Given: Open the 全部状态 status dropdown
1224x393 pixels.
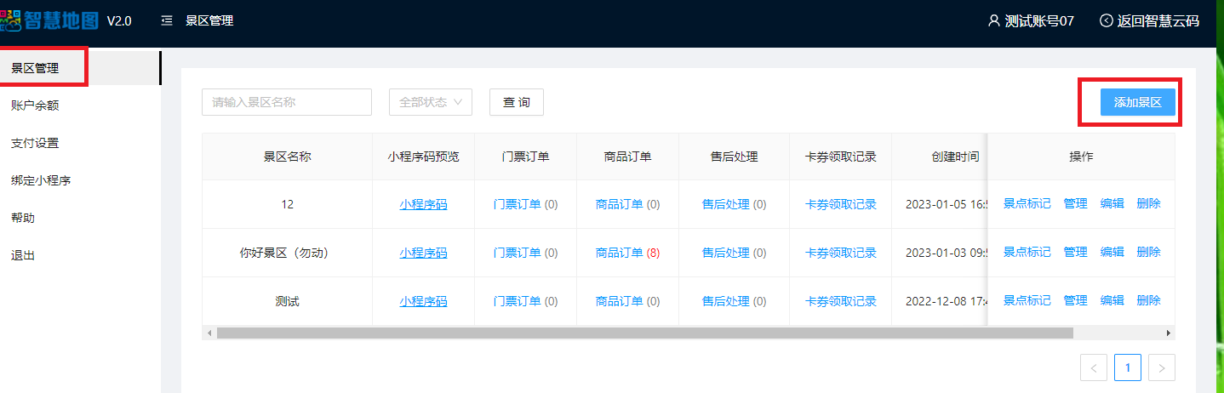Looking at the screenshot, I should click(431, 102).
